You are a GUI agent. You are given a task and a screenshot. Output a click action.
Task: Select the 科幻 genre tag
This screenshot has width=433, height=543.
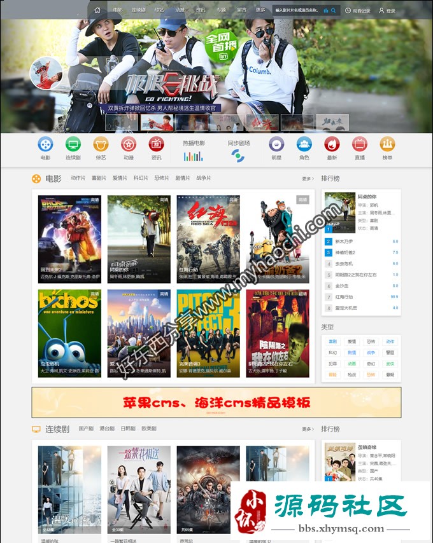pyautogui.click(x=333, y=352)
